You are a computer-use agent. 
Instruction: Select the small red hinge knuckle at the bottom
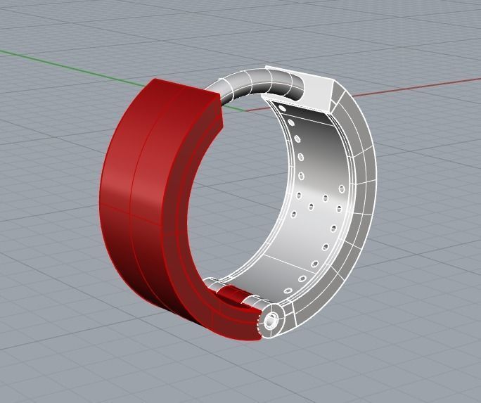click(x=235, y=293)
